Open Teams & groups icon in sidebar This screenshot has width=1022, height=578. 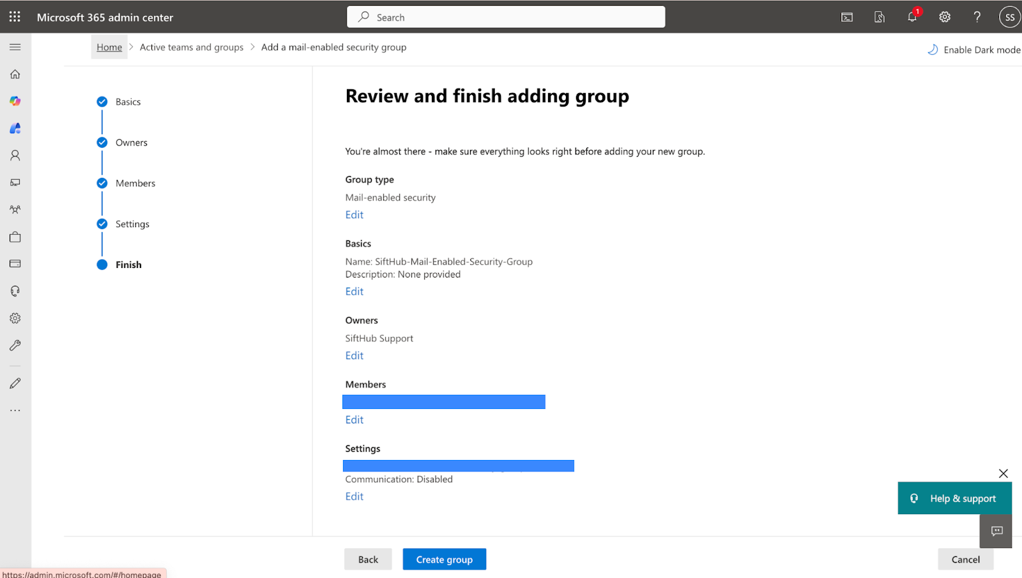15,209
